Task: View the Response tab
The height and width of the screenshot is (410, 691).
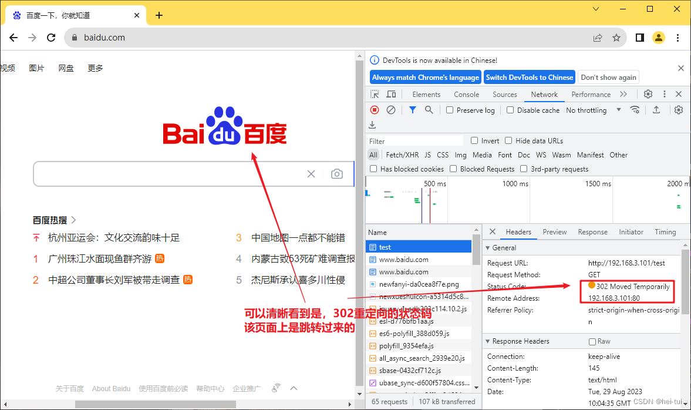Action: click(x=593, y=232)
